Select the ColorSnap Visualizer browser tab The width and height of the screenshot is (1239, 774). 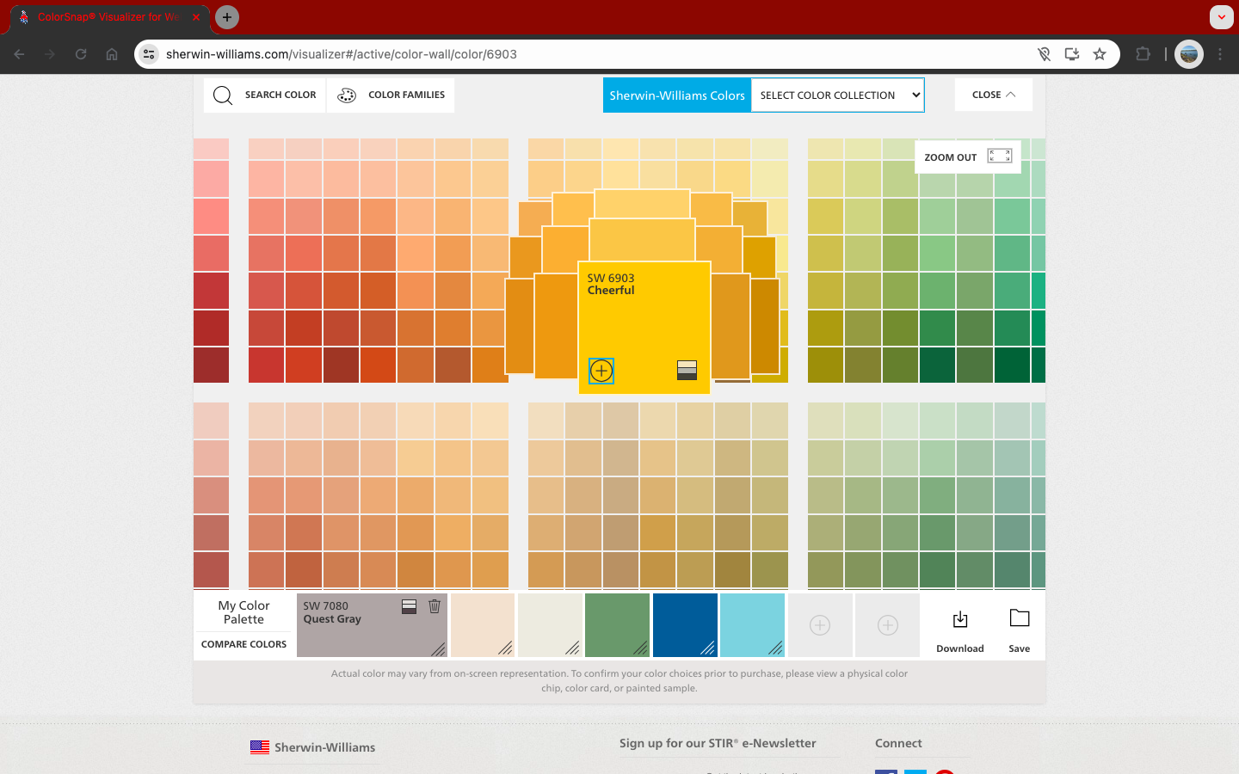click(x=108, y=17)
